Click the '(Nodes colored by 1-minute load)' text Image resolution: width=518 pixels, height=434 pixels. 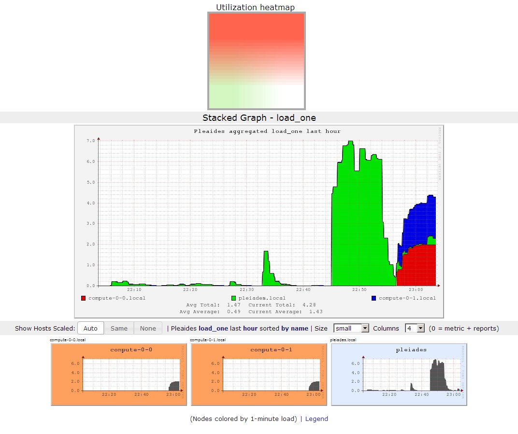click(x=244, y=419)
